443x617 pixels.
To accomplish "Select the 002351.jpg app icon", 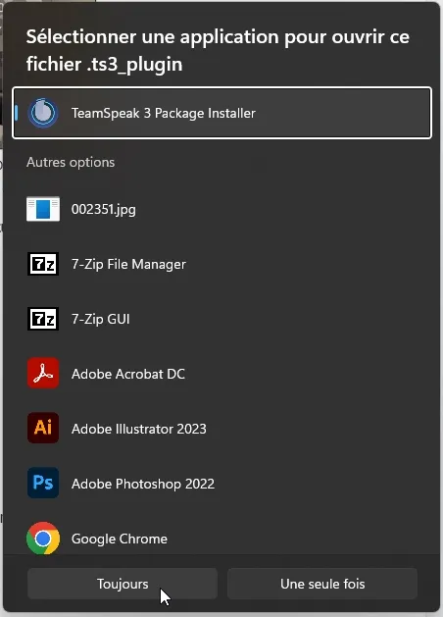I will click(x=43, y=209).
